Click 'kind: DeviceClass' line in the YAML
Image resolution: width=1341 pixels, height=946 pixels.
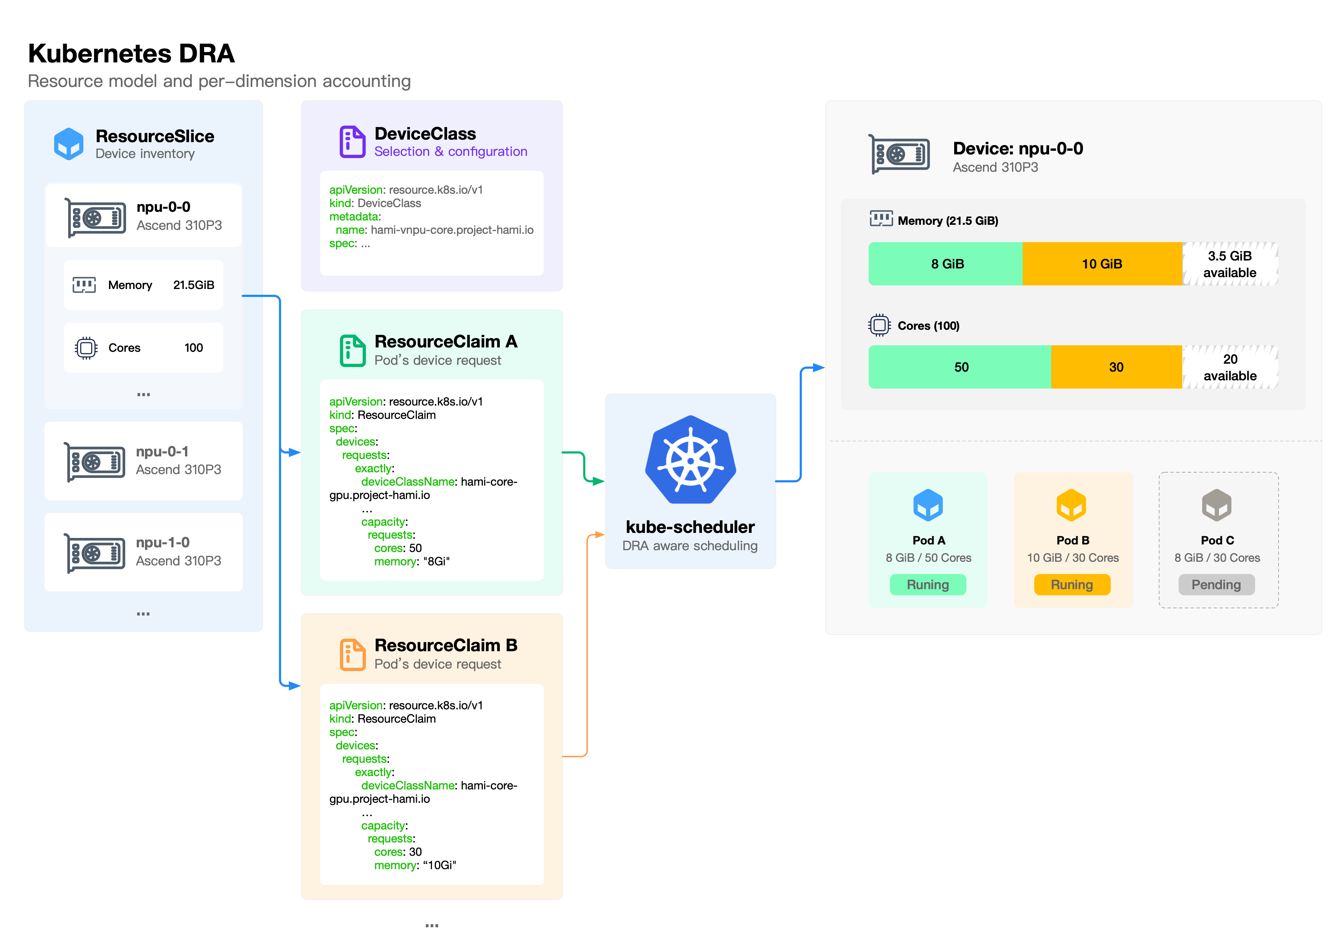click(375, 203)
